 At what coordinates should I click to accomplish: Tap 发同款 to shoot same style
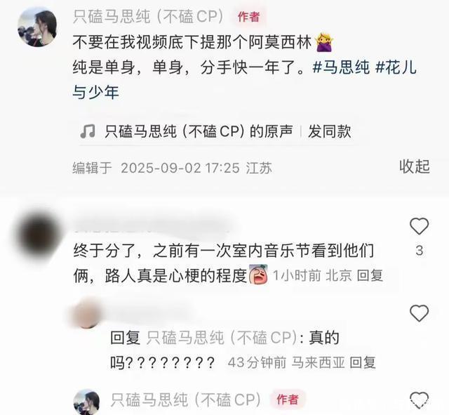coord(330,131)
